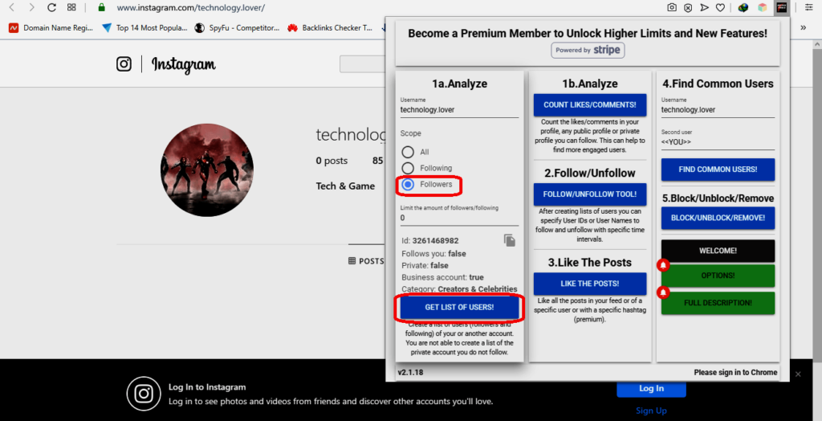Select the Followers scope radio button

point(408,184)
